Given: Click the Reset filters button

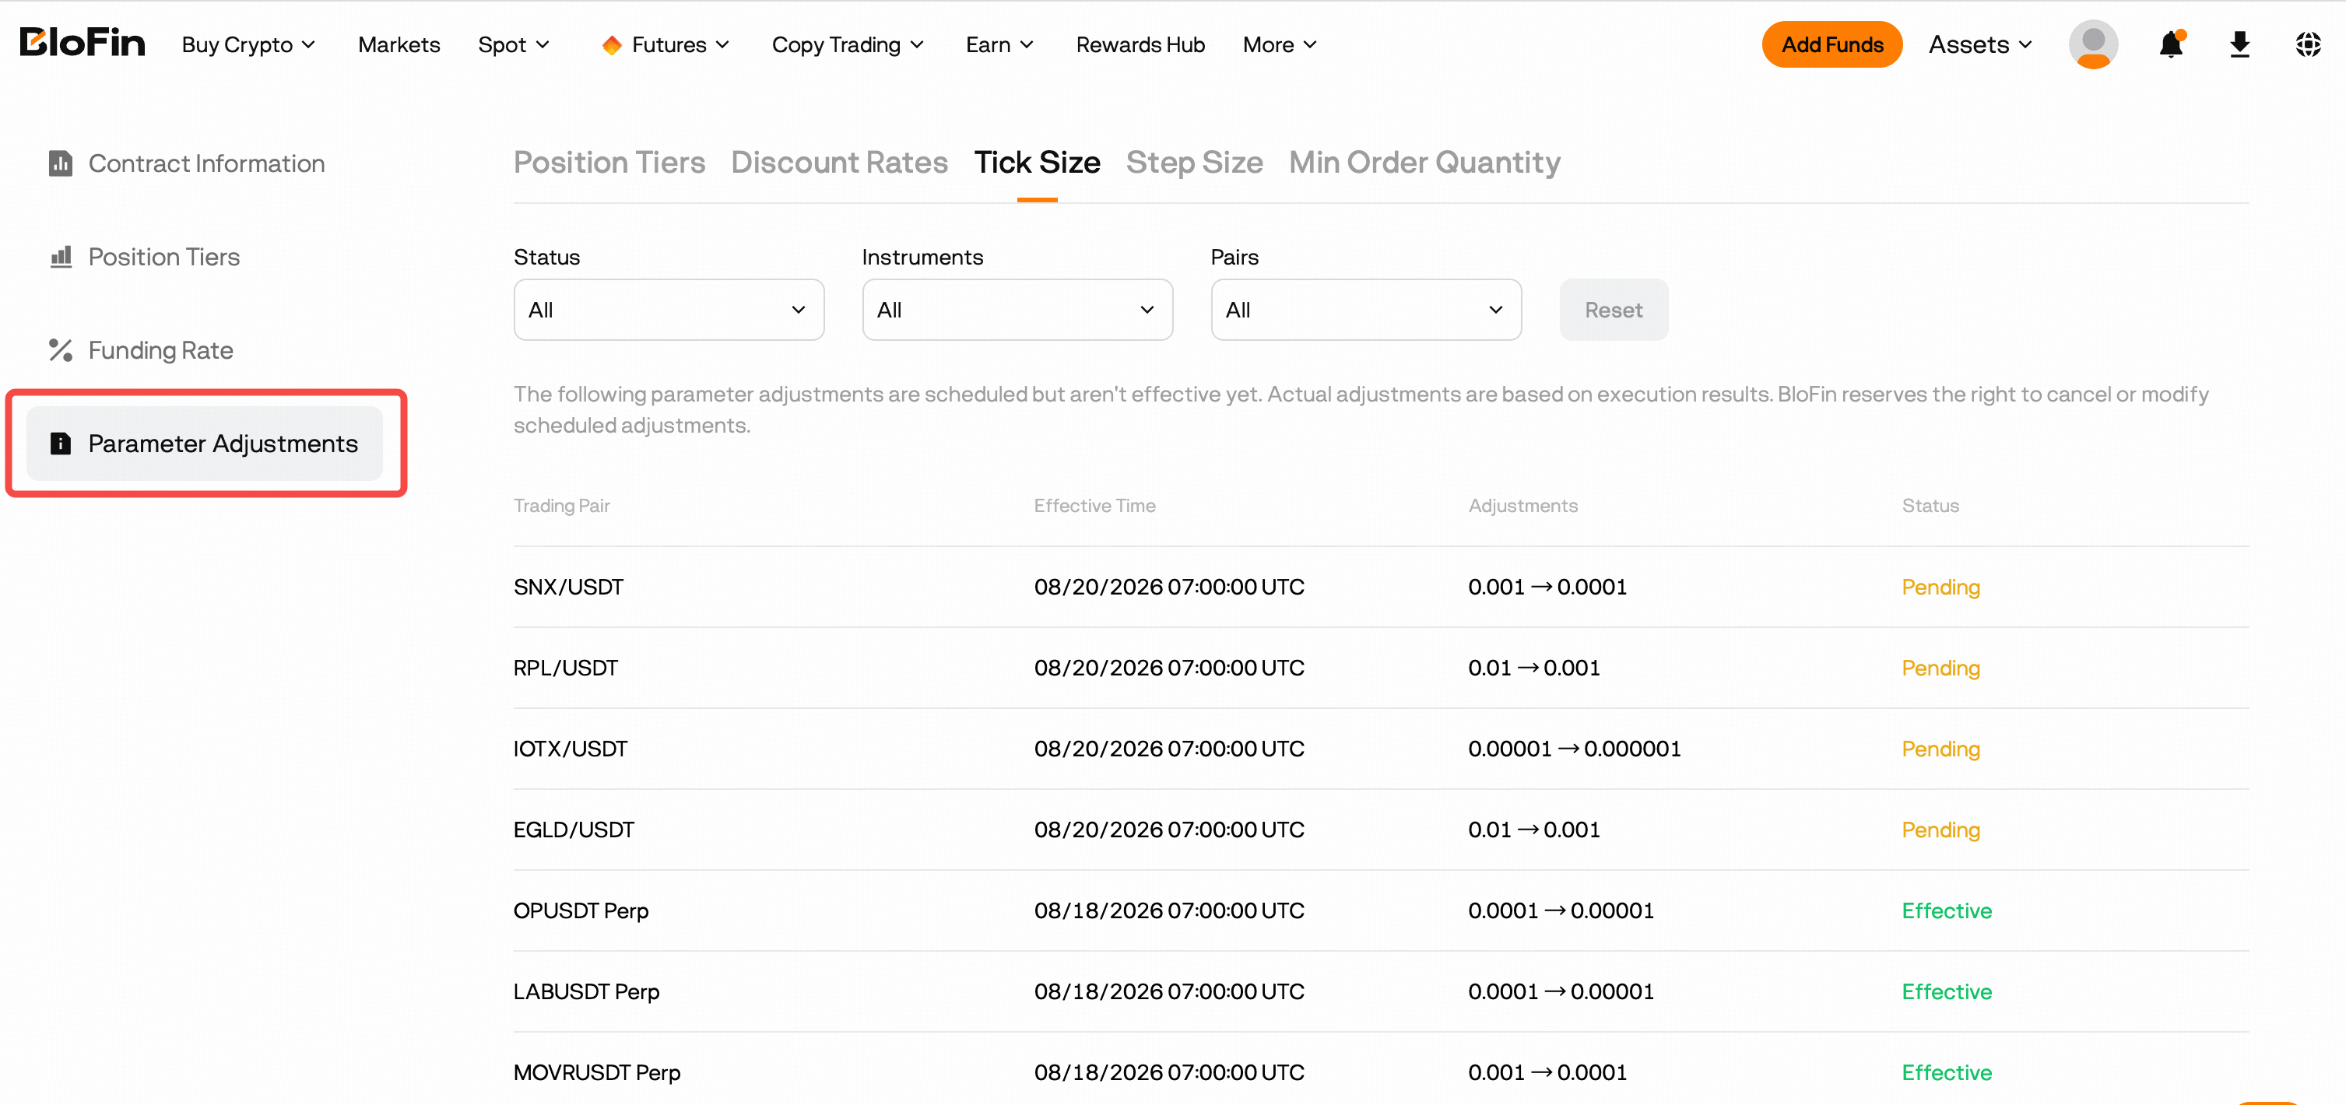Looking at the screenshot, I should pyautogui.click(x=1613, y=310).
